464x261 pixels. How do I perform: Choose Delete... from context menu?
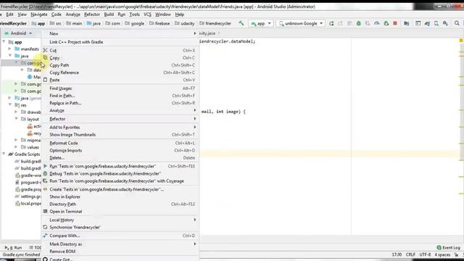click(120, 158)
